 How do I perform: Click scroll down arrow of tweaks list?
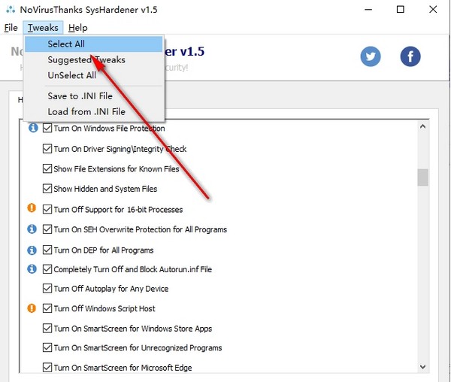(x=422, y=367)
